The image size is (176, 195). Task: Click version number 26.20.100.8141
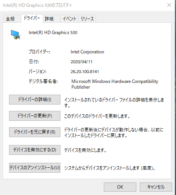coord(85,72)
